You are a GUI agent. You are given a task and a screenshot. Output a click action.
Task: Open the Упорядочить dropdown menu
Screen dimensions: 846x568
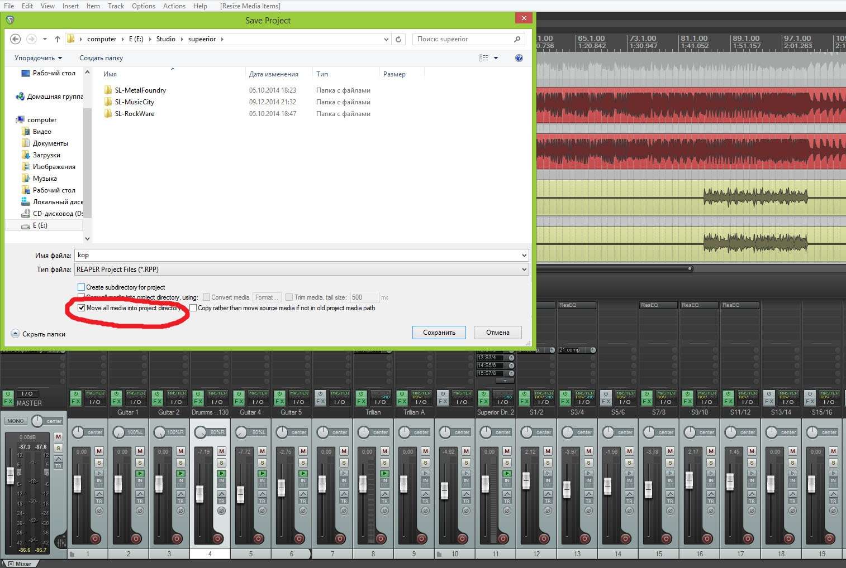click(38, 58)
